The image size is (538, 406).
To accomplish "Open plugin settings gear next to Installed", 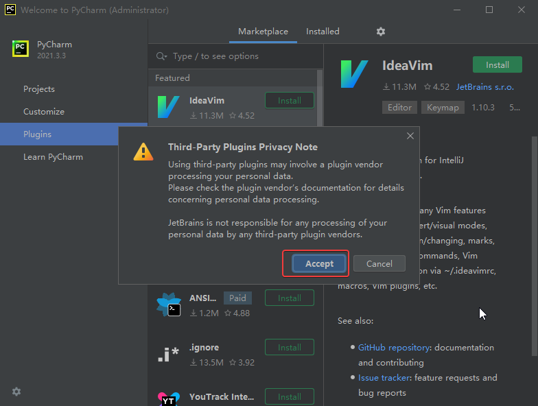I will point(380,32).
